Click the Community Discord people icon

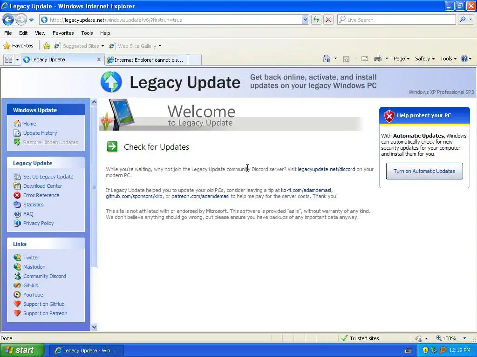[17, 276]
